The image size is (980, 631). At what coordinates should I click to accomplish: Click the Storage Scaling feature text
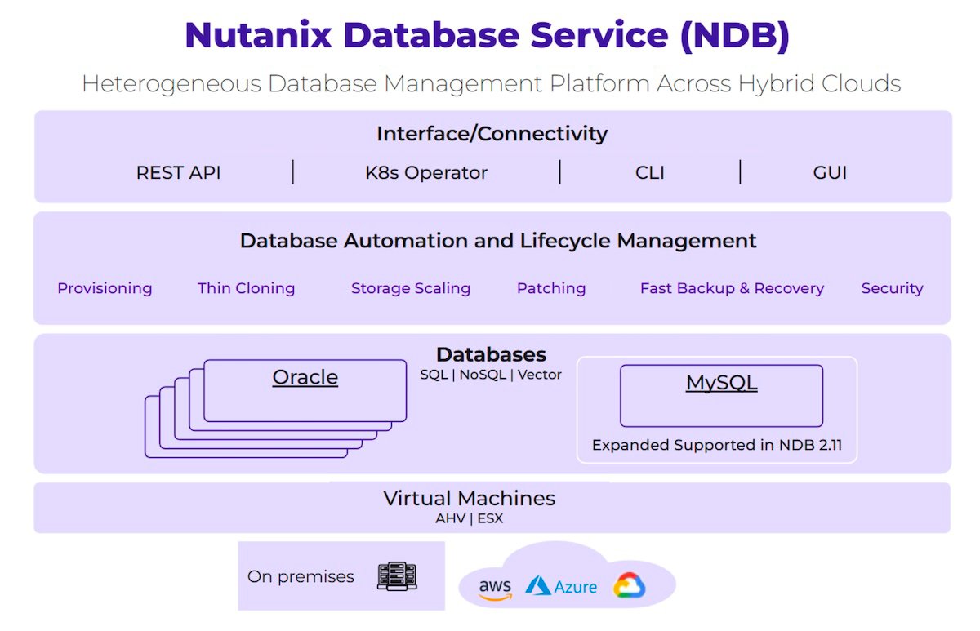pyautogui.click(x=411, y=288)
